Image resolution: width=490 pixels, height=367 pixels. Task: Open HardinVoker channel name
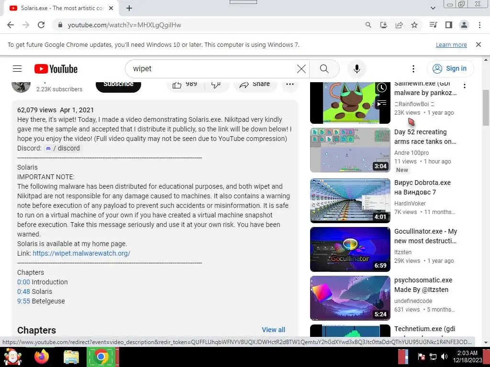[x=410, y=203]
